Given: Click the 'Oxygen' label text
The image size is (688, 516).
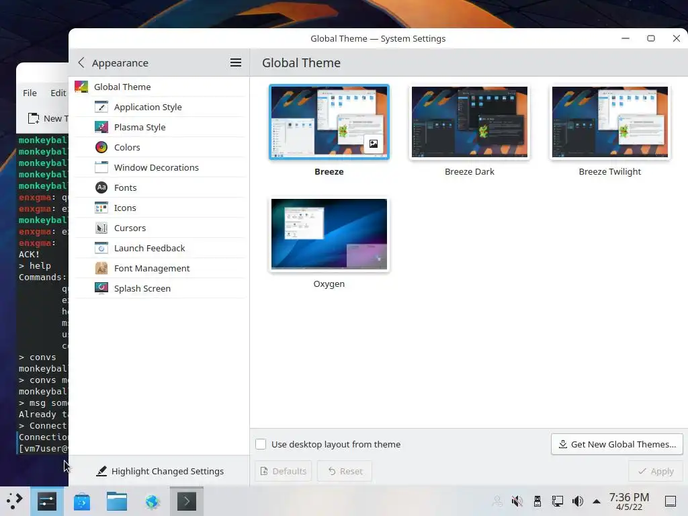Looking at the screenshot, I should pos(329,284).
